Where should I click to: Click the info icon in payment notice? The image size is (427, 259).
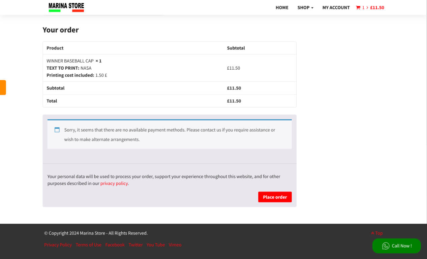pos(57,130)
